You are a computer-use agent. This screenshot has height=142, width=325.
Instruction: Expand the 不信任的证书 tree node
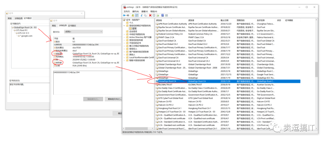click(x=124, y=43)
